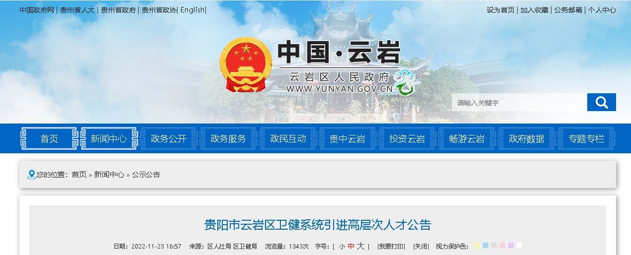Go to 首页 in main navigation

49,139
